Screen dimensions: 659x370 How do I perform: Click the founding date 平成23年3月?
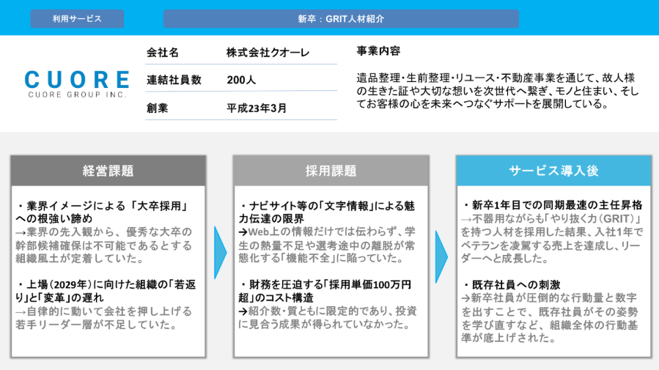click(257, 108)
